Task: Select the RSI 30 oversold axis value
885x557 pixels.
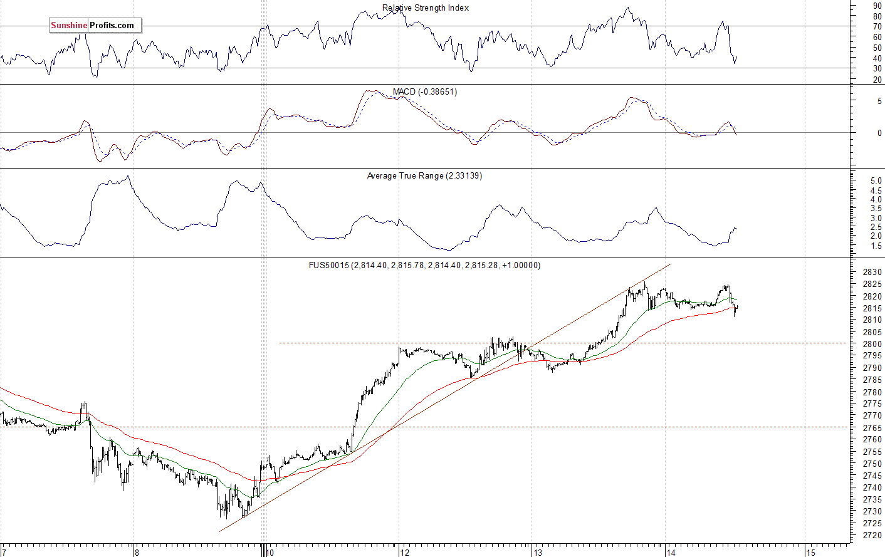Action: pos(877,69)
